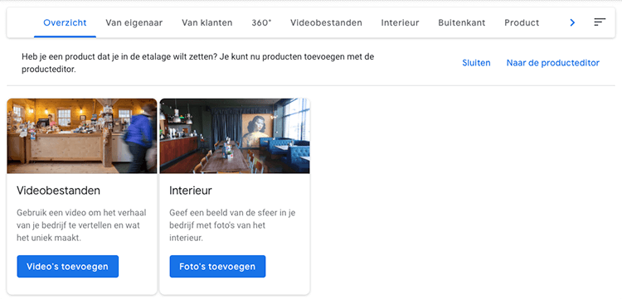Select the Van klanten tab
Image resolution: width=622 pixels, height=299 pixels.
click(207, 23)
